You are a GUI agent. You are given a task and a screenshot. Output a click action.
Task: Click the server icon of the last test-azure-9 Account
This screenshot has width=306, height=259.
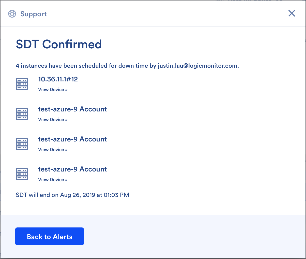(x=22, y=174)
